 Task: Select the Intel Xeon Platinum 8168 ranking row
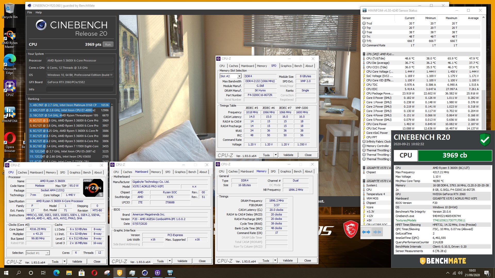69,105
